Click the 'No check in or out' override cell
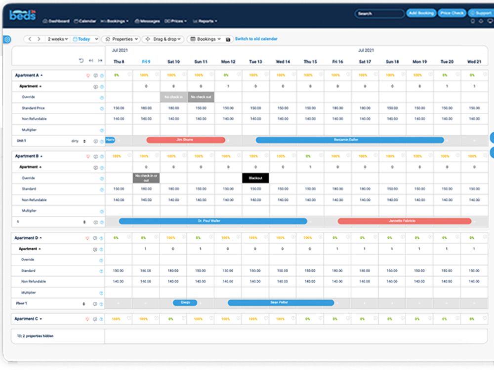494x370 pixels. [146, 178]
